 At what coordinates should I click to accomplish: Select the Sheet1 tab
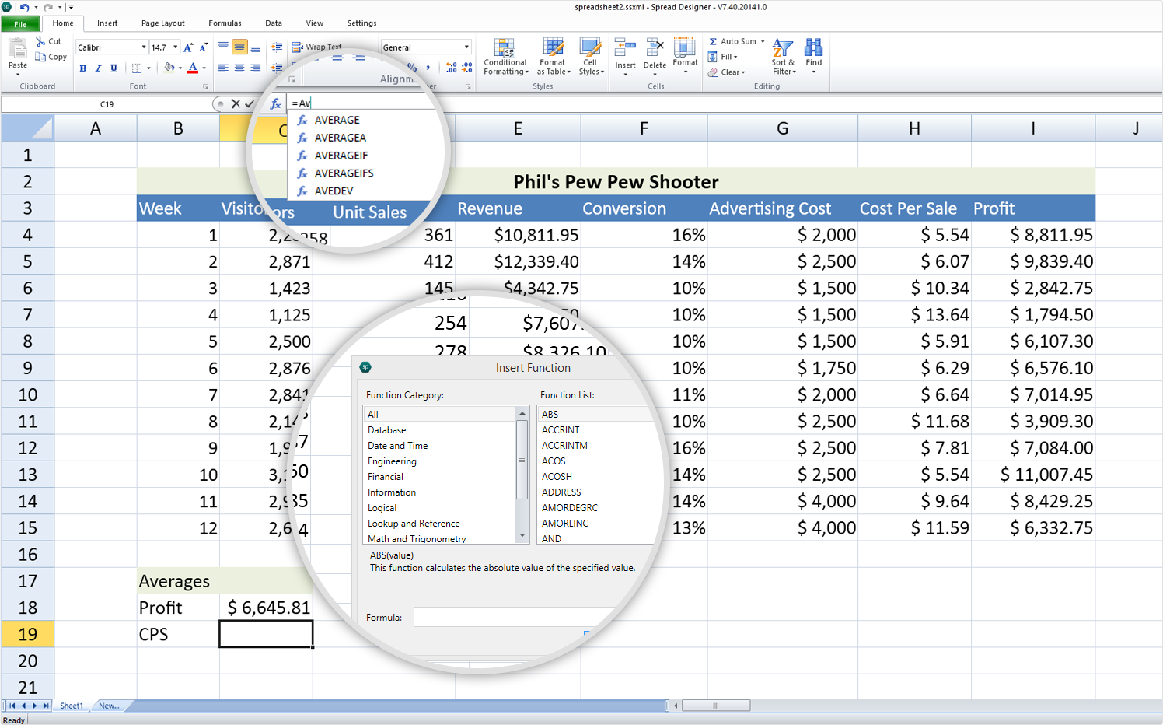click(72, 706)
